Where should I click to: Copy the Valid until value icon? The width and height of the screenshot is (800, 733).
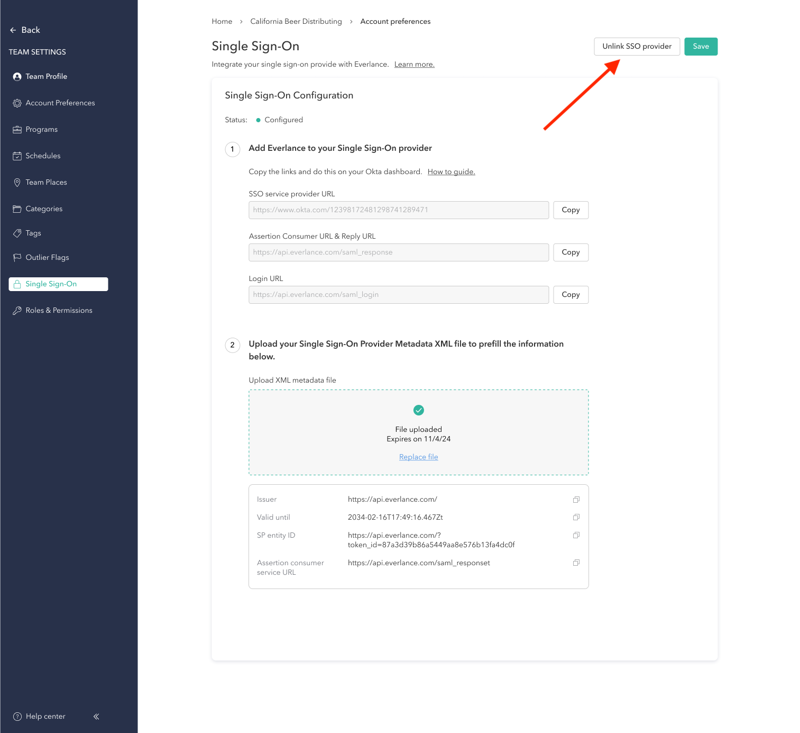click(x=576, y=517)
